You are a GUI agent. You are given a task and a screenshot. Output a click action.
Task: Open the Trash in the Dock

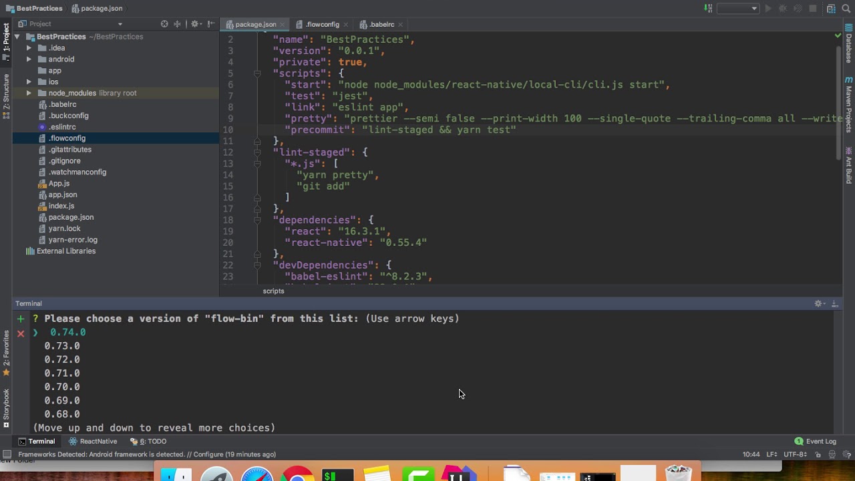[x=678, y=474]
